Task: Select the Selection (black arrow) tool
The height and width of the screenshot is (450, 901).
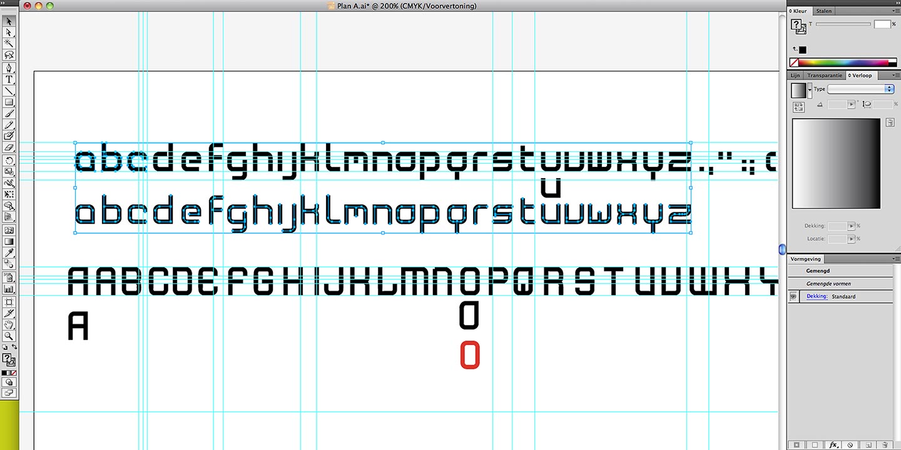Action: pos(9,22)
